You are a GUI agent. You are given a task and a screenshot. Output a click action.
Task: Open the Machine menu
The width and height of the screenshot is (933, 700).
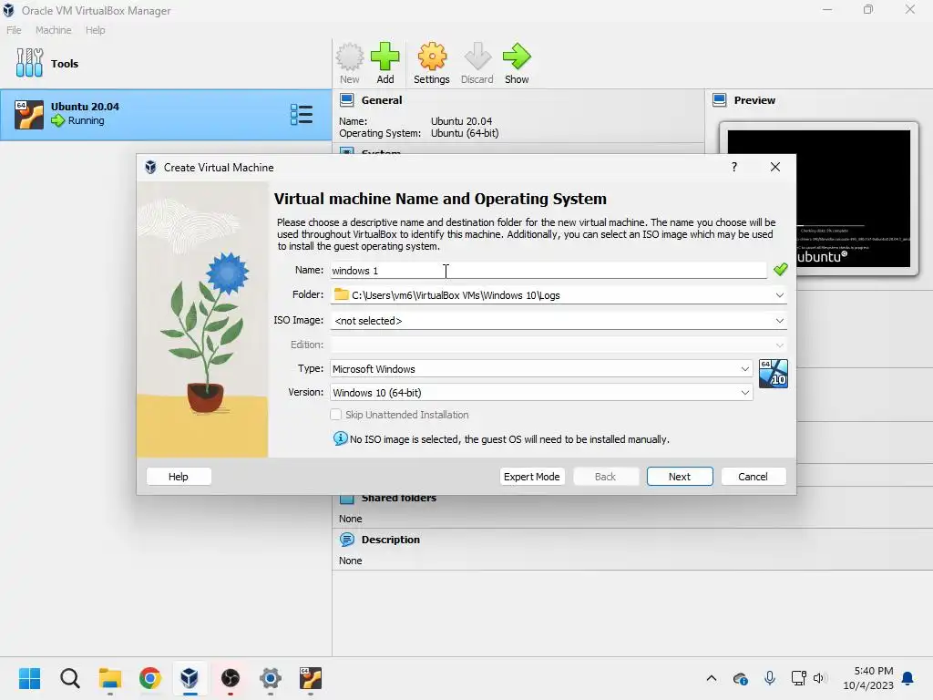[53, 30]
